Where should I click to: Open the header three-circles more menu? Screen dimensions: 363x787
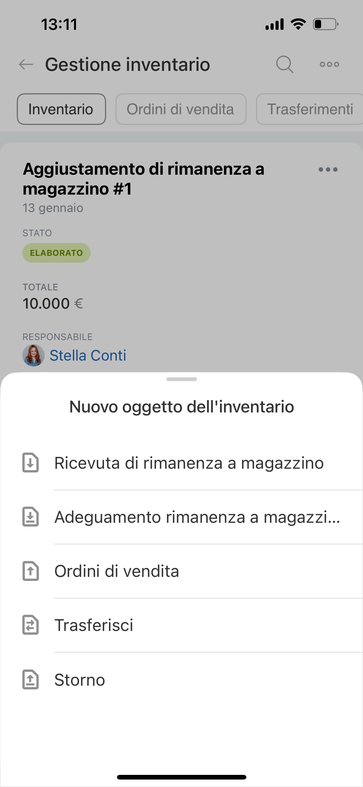(x=329, y=64)
